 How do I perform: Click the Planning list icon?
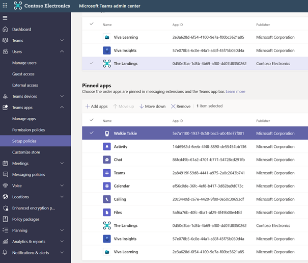tap(5, 230)
